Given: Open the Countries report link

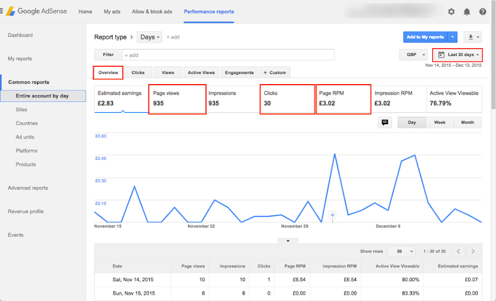Looking at the screenshot, I should click(27, 123).
